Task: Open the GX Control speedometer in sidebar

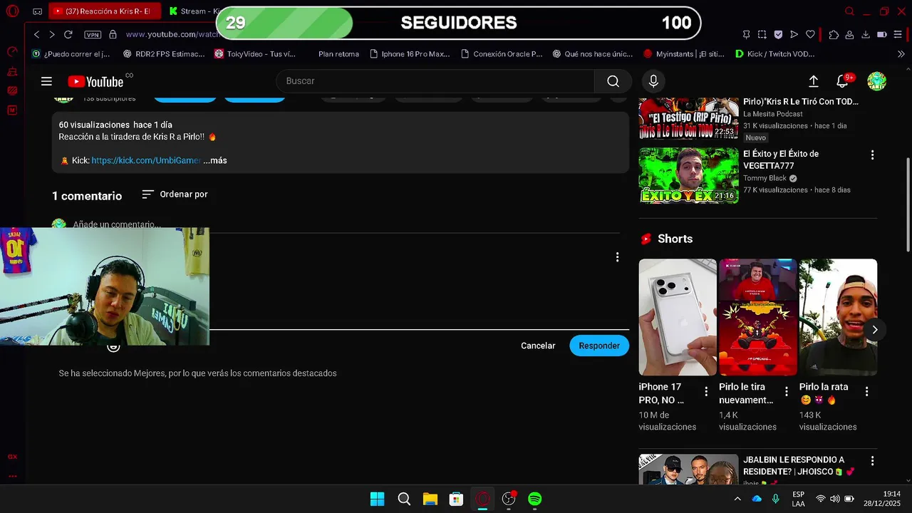Action: [x=12, y=52]
